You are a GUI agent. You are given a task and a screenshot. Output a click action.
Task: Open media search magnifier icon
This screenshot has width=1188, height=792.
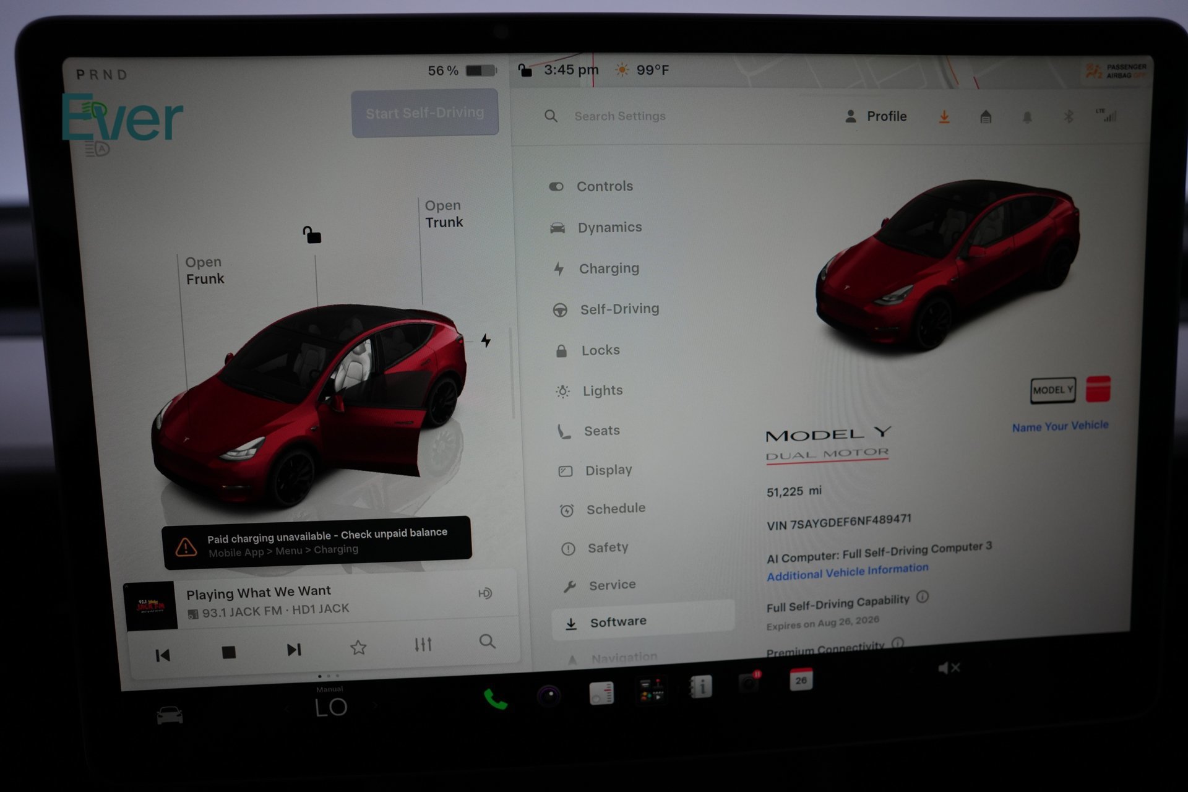pos(488,642)
